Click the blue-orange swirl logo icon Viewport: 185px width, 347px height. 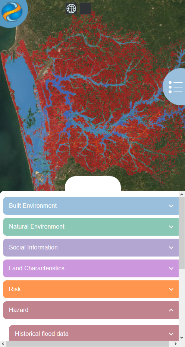coord(12,12)
